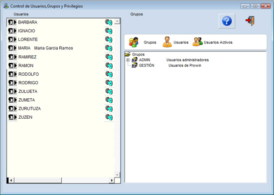Screen dimensions: 274x195
Task: Click the user icon beside MARIA
Action: tap(12, 48)
